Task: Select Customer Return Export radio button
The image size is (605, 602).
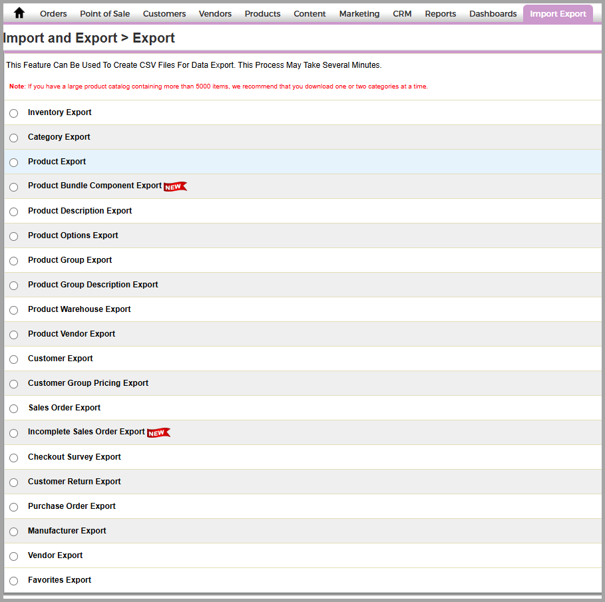Action: tap(13, 483)
